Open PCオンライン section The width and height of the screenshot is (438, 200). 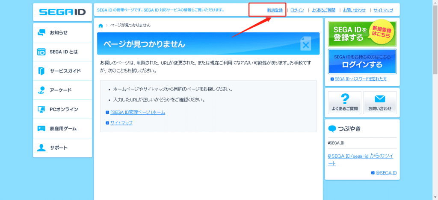click(62, 110)
